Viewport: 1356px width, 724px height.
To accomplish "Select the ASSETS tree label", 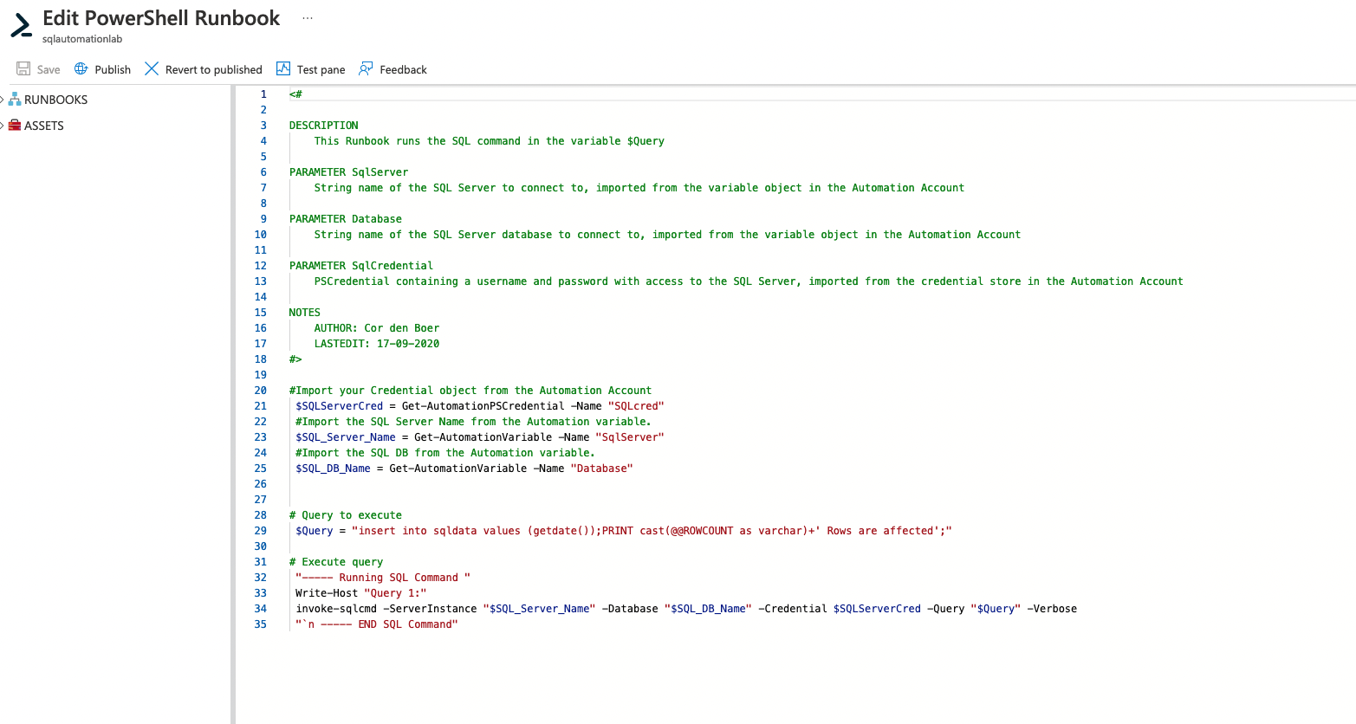I will 44,126.
